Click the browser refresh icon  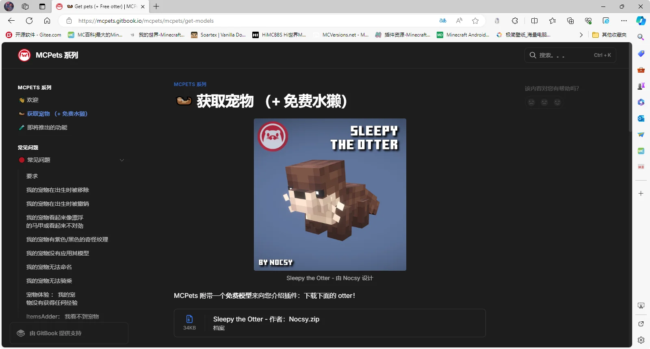(x=29, y=21)
